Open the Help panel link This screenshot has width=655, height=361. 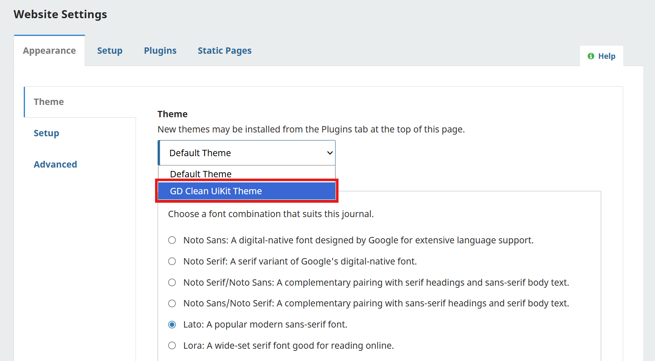click(606, 56)
